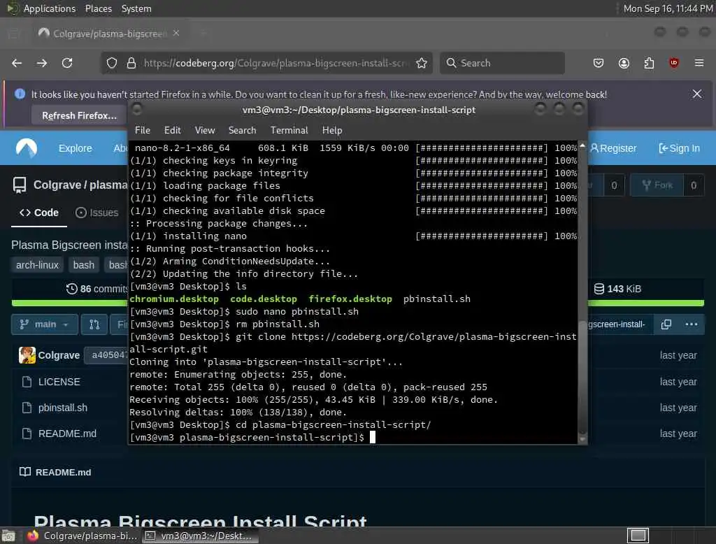Dismiss the Firefox refresh notification bar
This screenshot has width=716, height=544.
point(697,94)
